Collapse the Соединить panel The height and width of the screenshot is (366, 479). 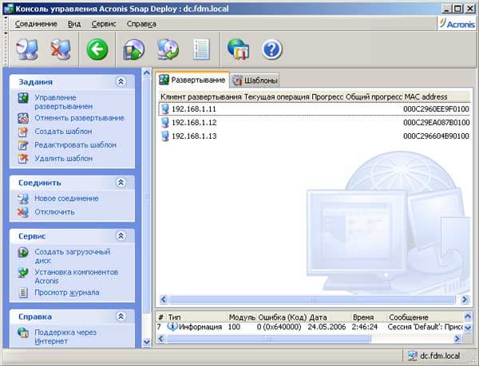tap(121, 183)
